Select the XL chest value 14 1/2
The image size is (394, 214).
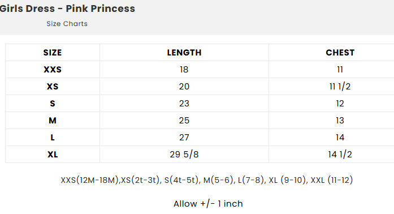tap(340, 155)
